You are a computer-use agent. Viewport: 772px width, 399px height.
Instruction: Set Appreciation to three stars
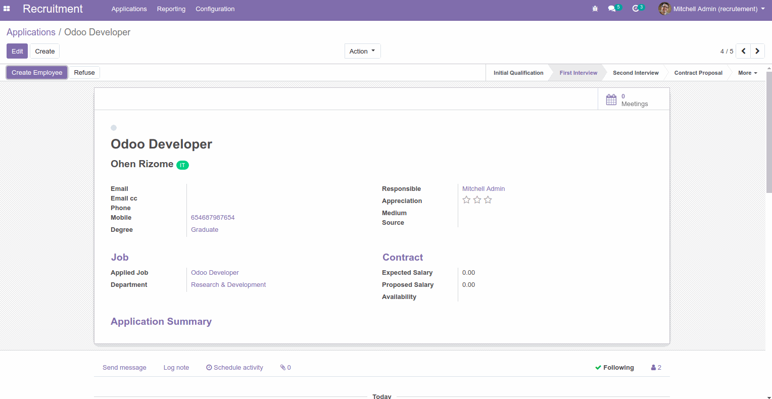[x=488, y=199]
